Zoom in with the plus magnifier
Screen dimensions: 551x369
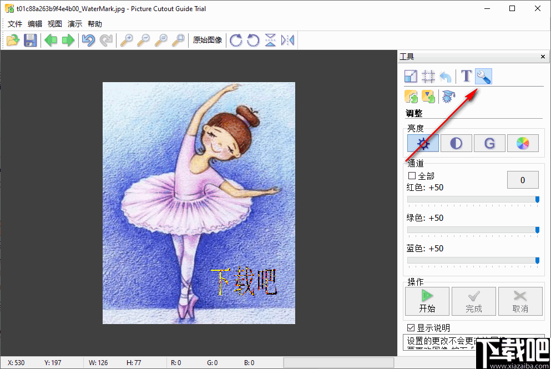[127, 40]
